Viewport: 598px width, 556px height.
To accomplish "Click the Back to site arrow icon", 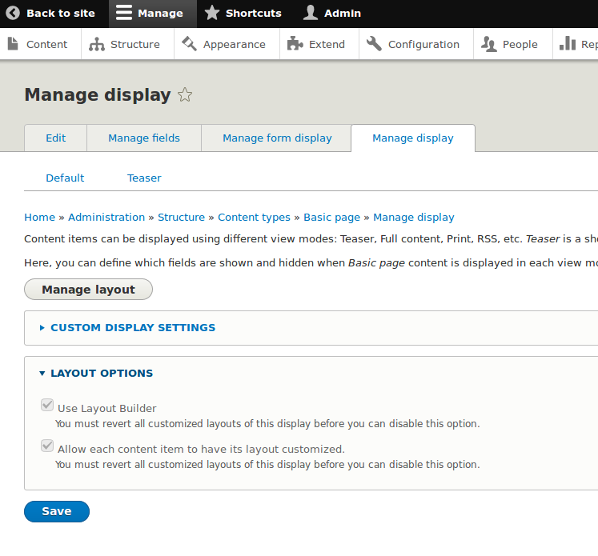I will (x=13, y=14).
